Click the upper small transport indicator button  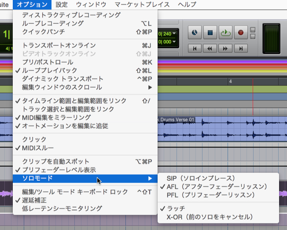point(253,30)
